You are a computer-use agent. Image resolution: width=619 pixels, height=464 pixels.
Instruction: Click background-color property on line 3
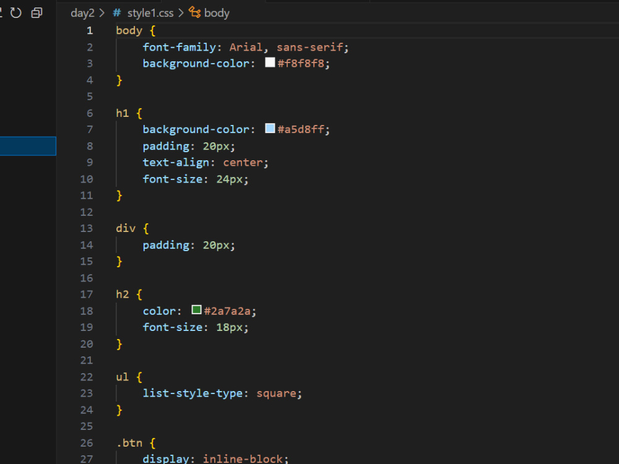pos(196,64)
